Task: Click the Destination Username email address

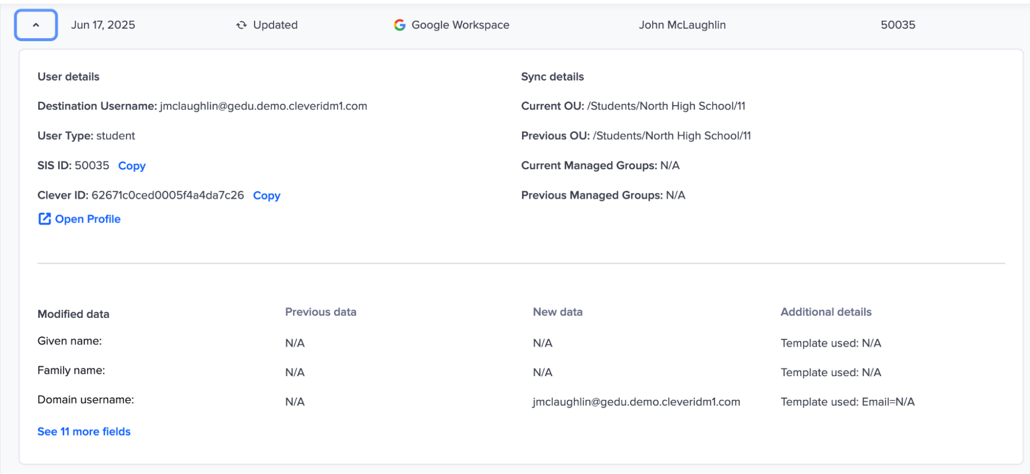Action: click(x=262, y=106)
